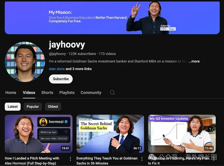This screenshot has height=166, width=224.
Task: Sort videos by Latest
Action: pos(13,107)
